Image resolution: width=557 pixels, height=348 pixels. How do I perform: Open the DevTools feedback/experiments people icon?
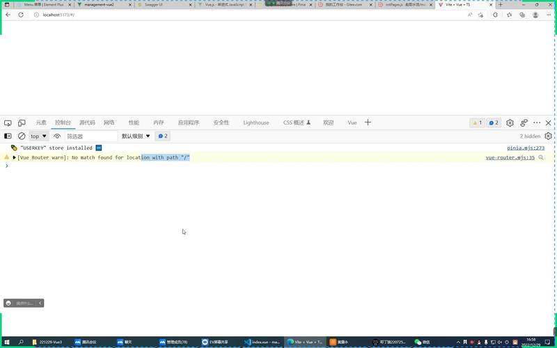[x=524, y=123]
